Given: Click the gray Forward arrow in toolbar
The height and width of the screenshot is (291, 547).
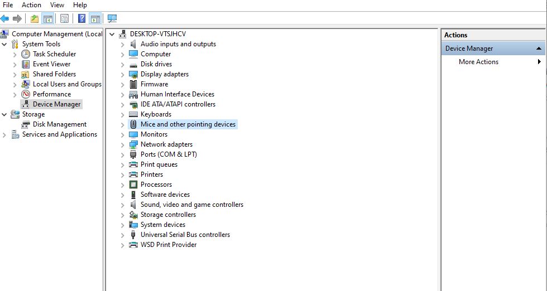Looking at the screenshot, I should pos(17,18).
